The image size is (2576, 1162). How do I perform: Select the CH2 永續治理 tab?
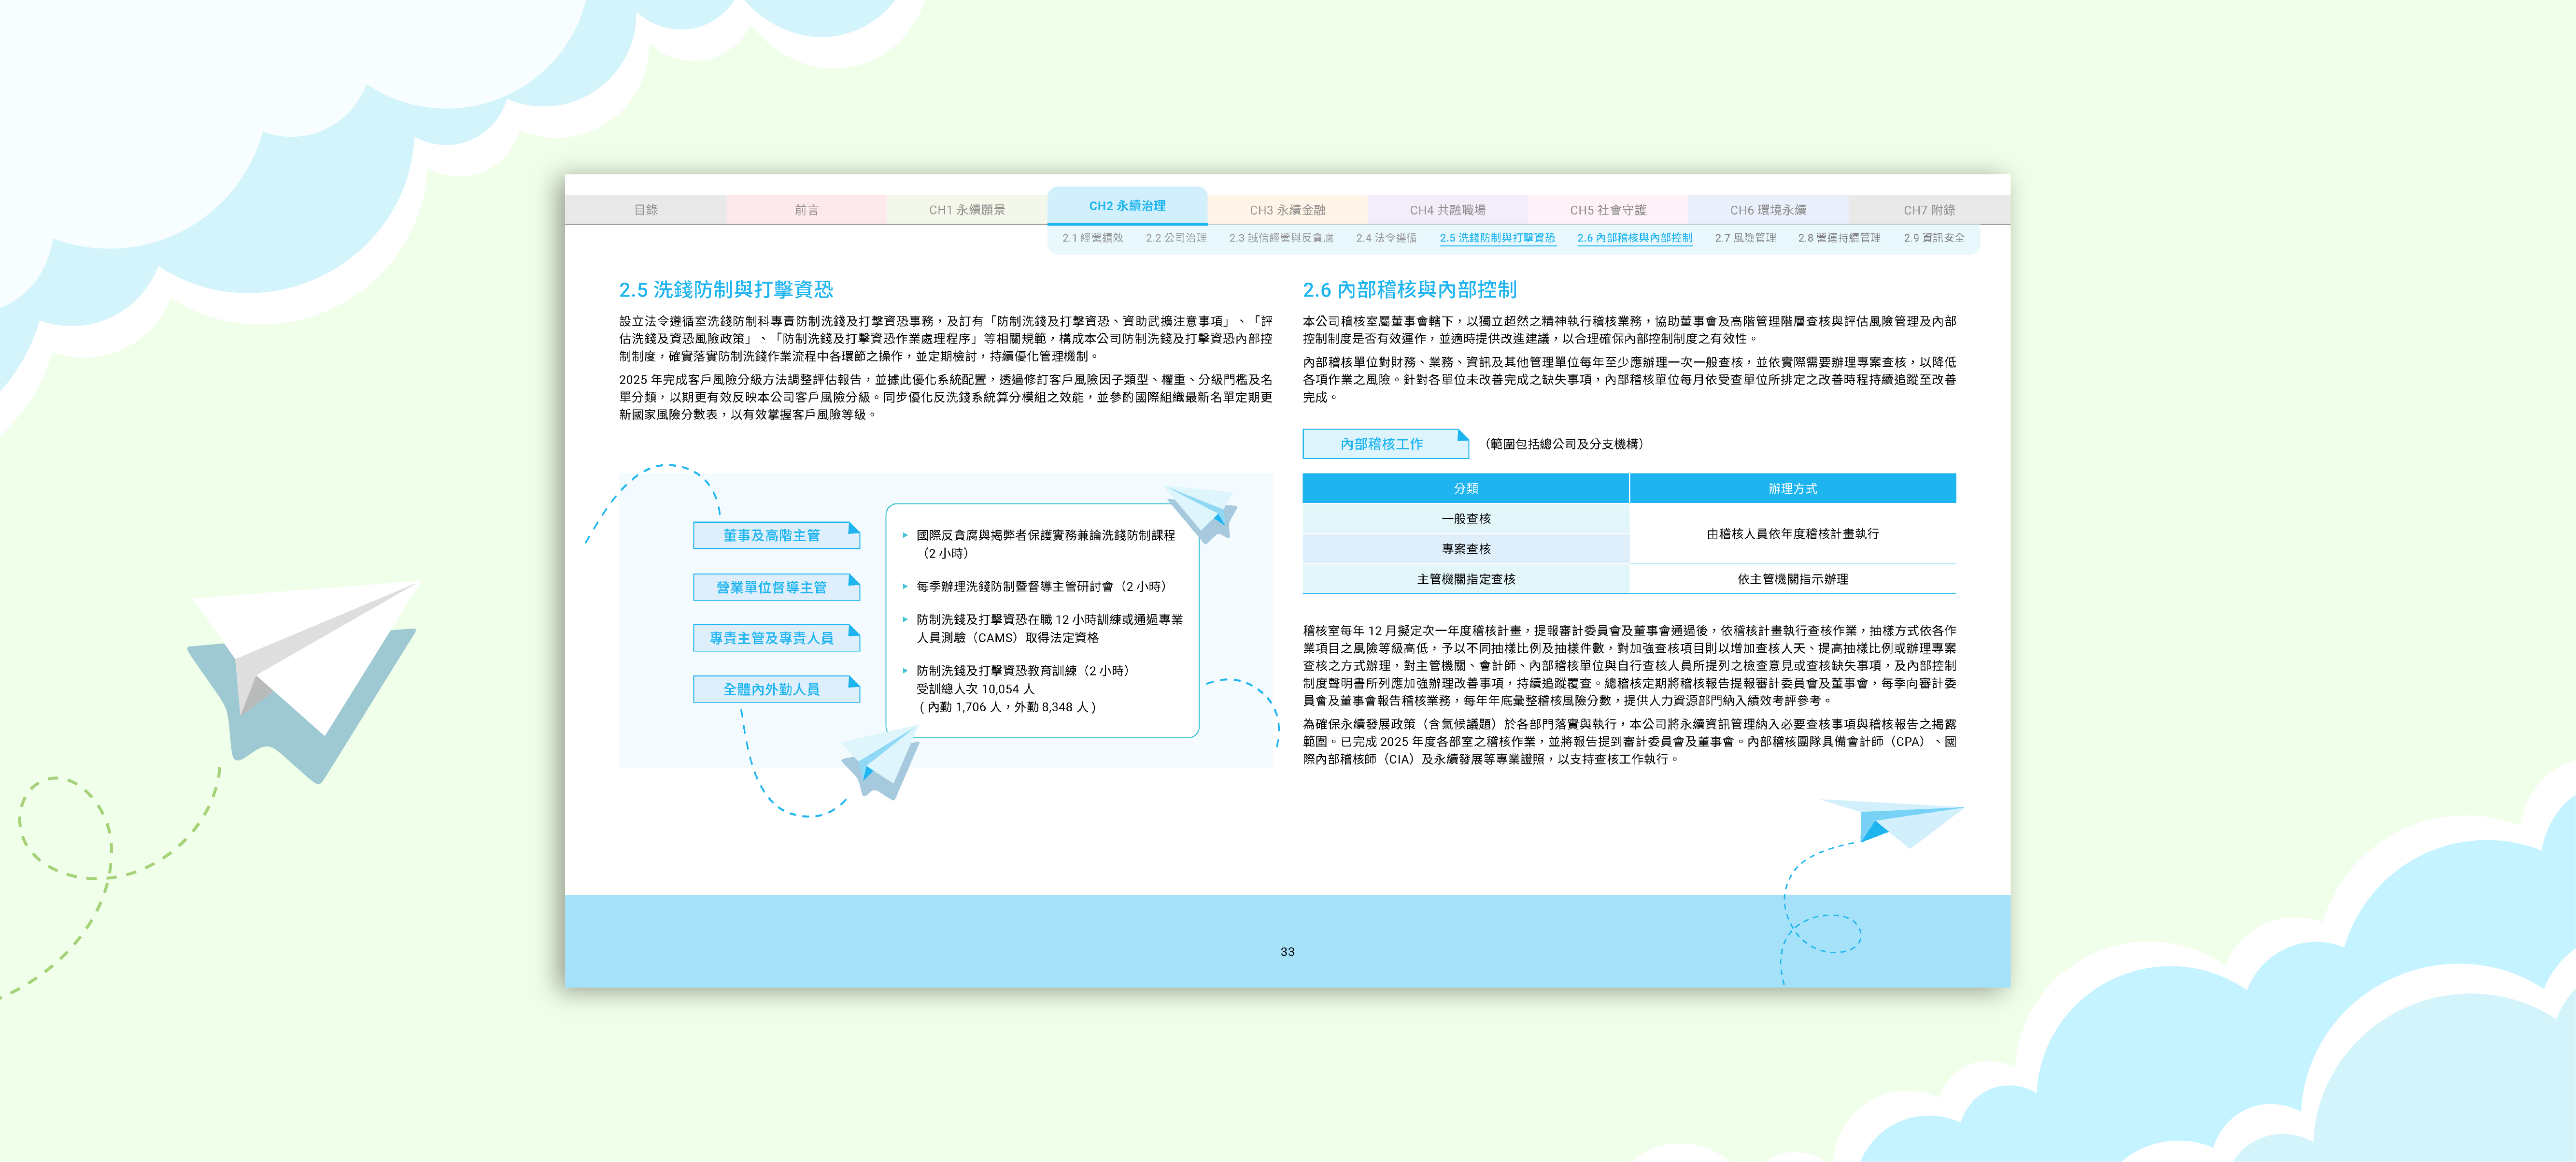1127,205
